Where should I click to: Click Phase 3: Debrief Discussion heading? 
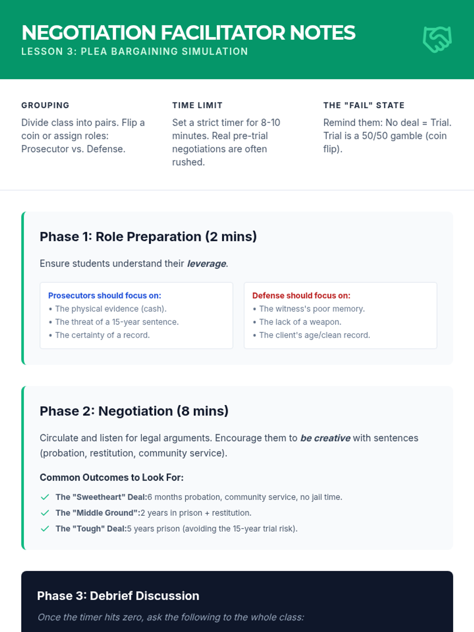(118, 596)
